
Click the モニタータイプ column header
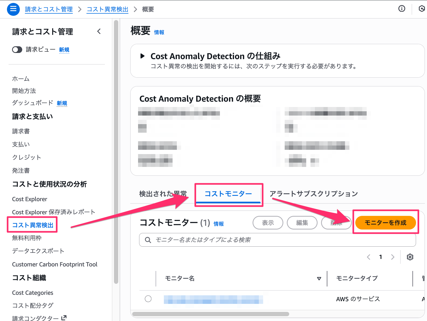(x=357, y=278)
